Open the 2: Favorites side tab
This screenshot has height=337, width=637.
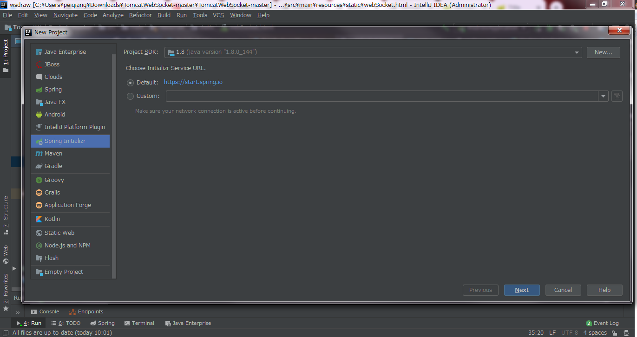6,292
